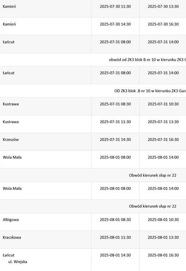Click end time 2025-07-31 16:30
The image size is (186, 271).
(163, 140)
